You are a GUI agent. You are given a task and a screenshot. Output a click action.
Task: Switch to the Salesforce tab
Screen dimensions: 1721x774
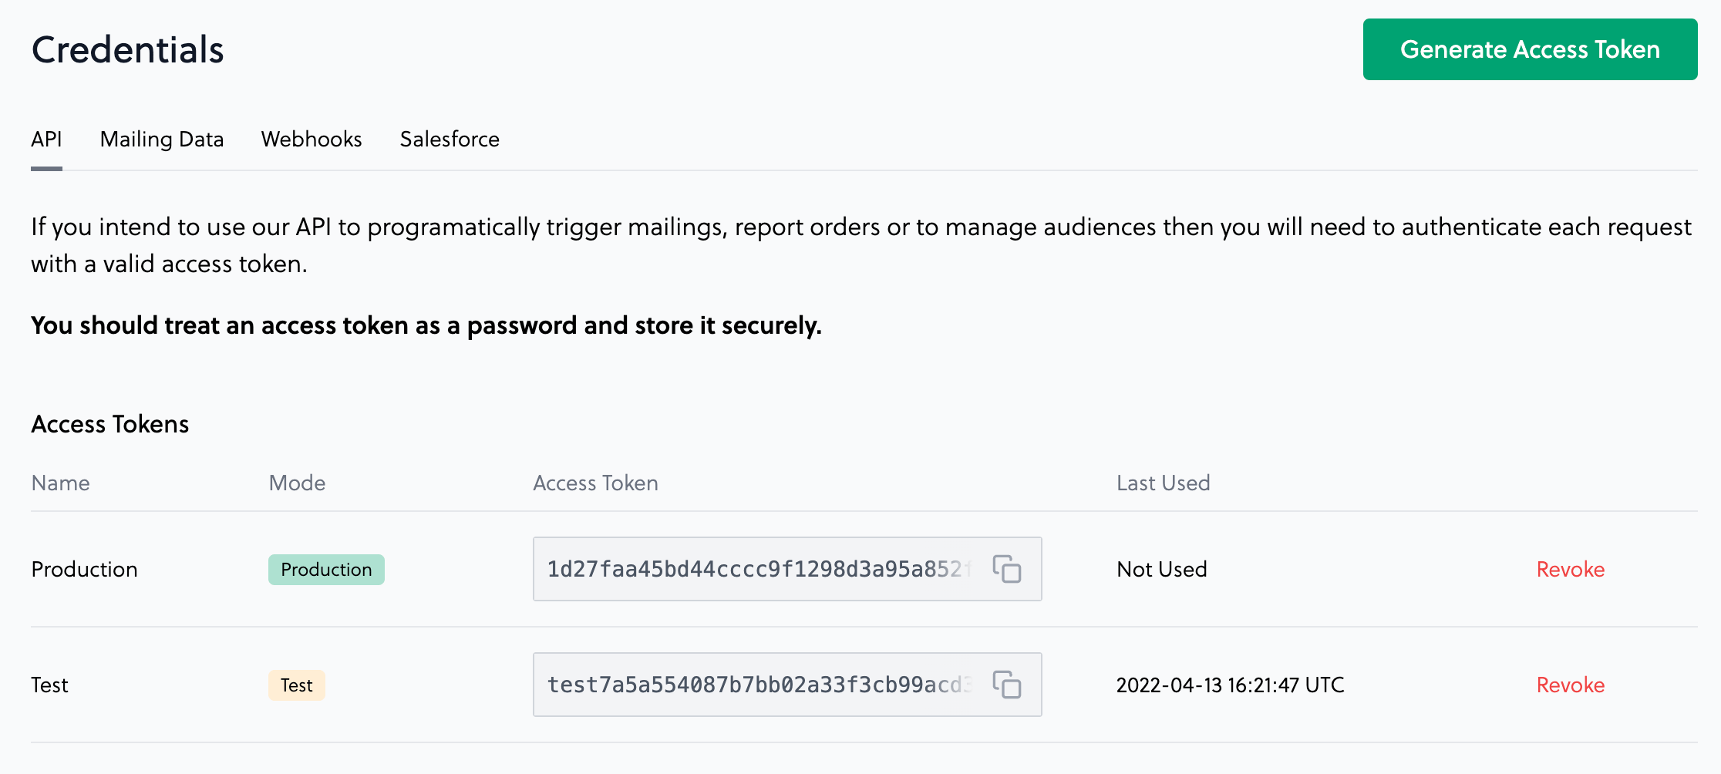point(450,140)
